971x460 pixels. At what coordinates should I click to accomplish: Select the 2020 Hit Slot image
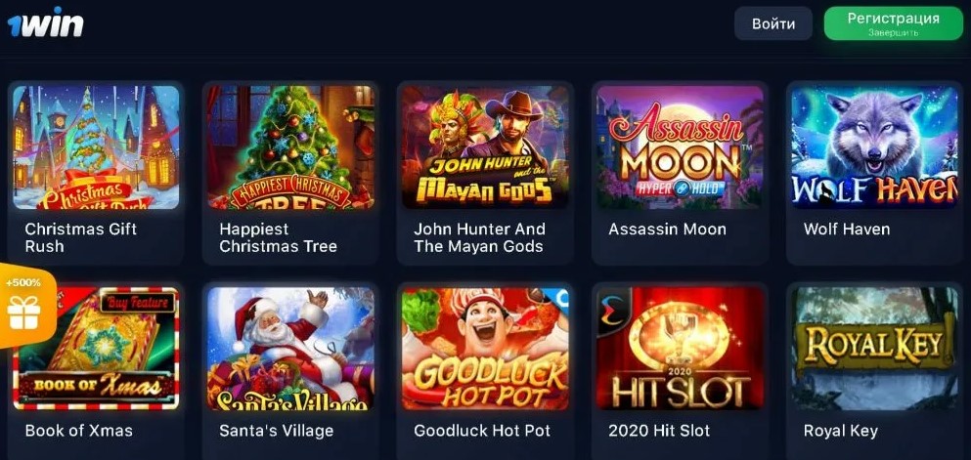click(680, 349)
